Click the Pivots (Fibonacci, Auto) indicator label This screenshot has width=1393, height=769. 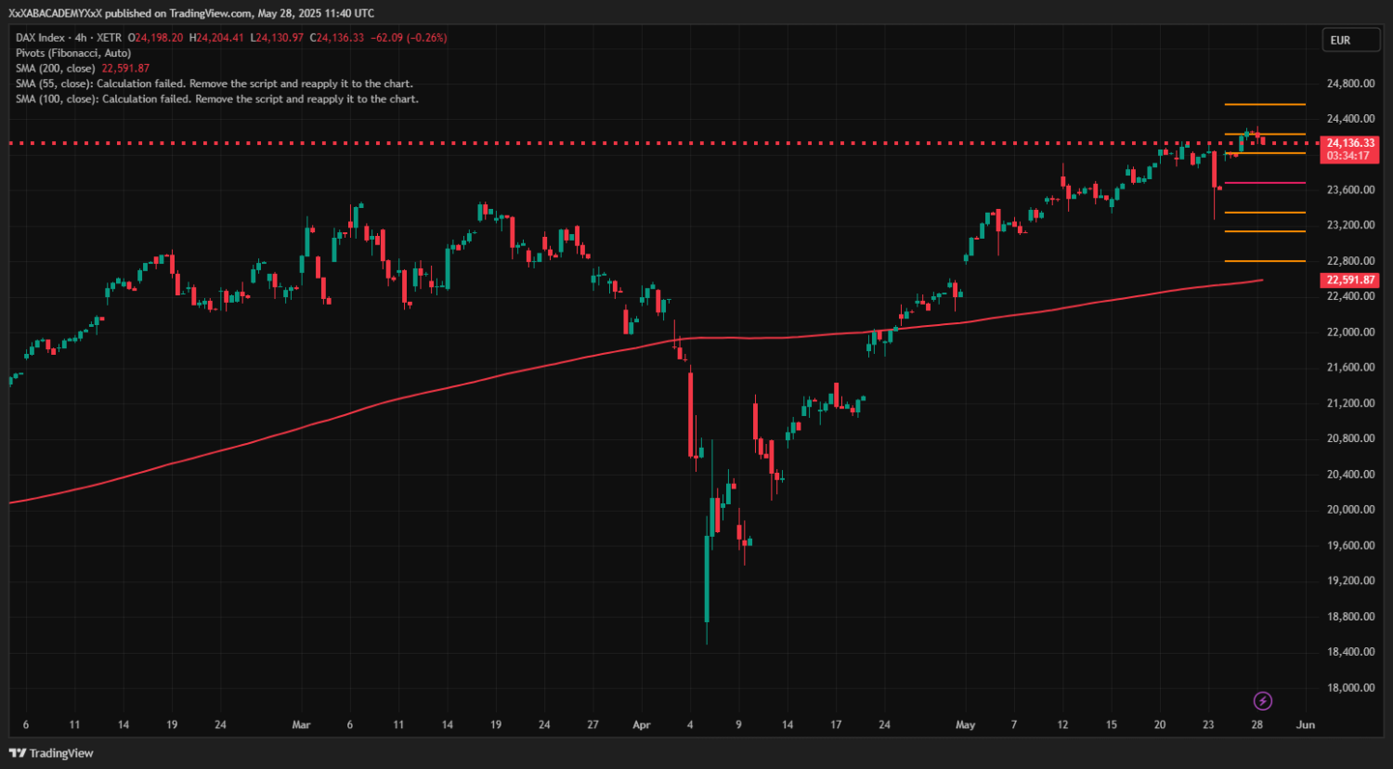(x=73, y=53)
